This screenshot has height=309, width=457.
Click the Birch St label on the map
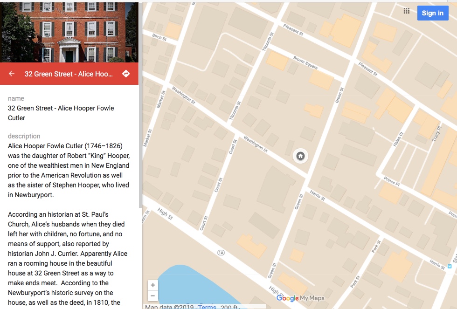pyautogui.click(x=159, y=37)
